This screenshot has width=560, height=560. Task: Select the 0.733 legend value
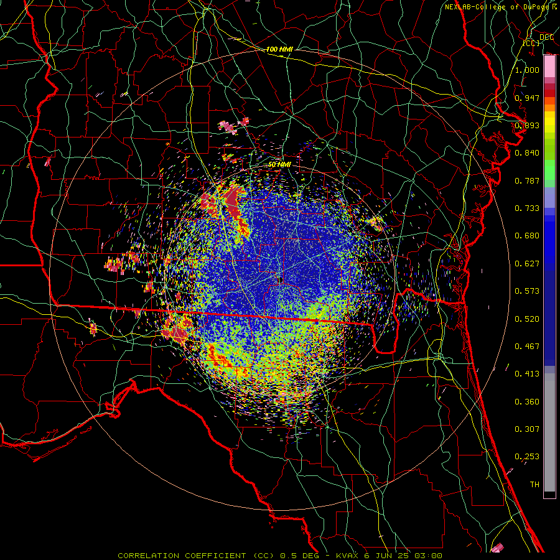pos(527,208)
